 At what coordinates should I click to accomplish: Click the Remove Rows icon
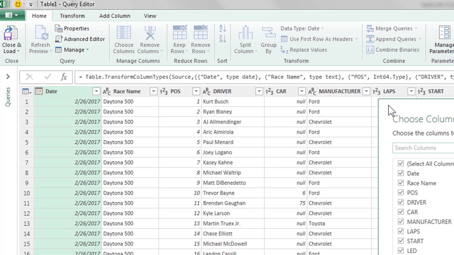pyautogui.click(x=201, y=33)
